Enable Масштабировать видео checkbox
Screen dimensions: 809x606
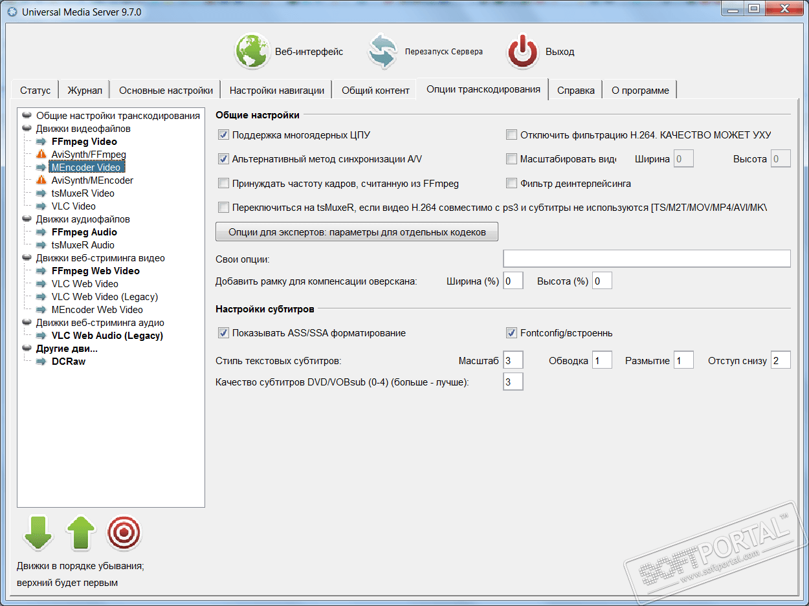coord(511,159)
